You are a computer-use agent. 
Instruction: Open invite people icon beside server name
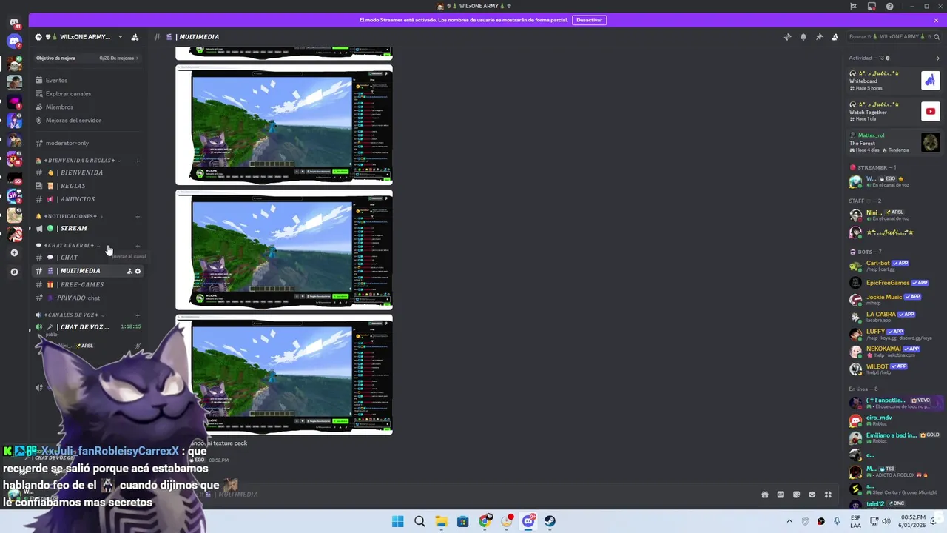tap(135, 37)
